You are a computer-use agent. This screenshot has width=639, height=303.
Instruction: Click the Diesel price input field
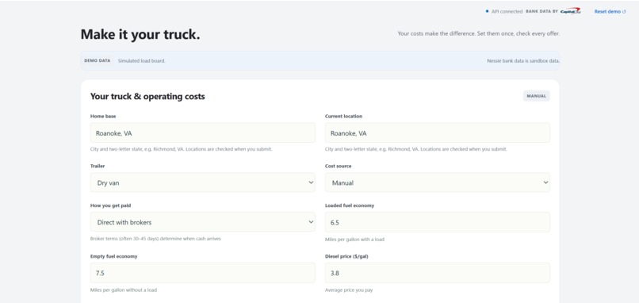pyautogui.click(x=438, y=273)
